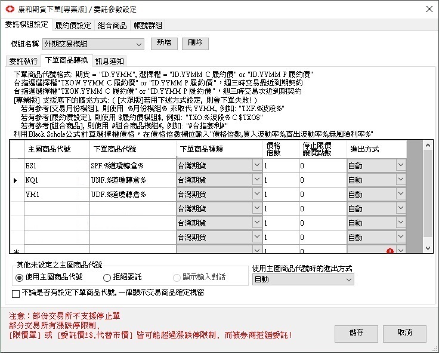Click 新增 button
The width and height of the screenshot is (439, 354).
[x=164, y=44]
